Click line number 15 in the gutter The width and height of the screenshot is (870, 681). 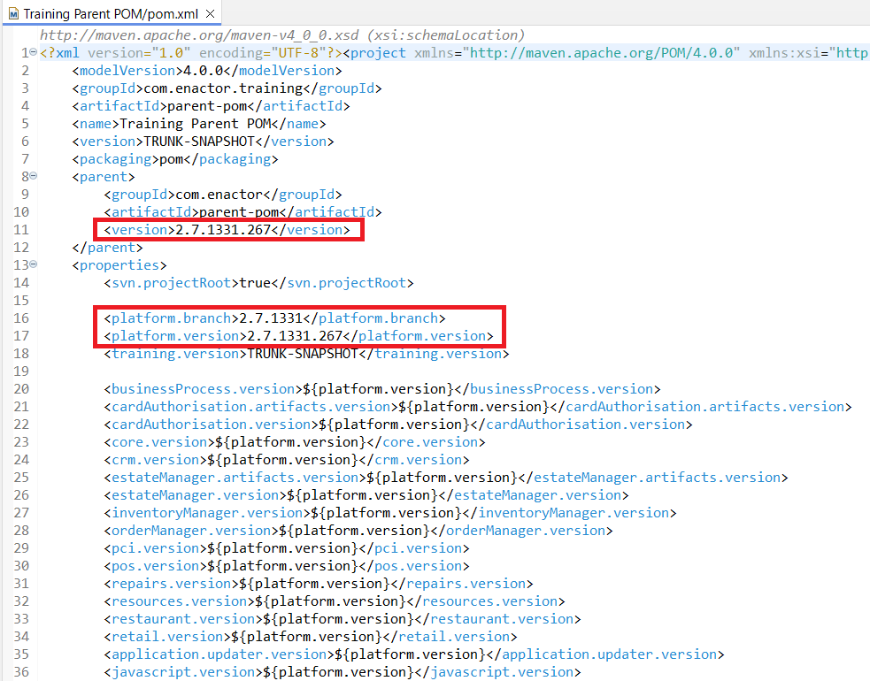pos(21,301)
